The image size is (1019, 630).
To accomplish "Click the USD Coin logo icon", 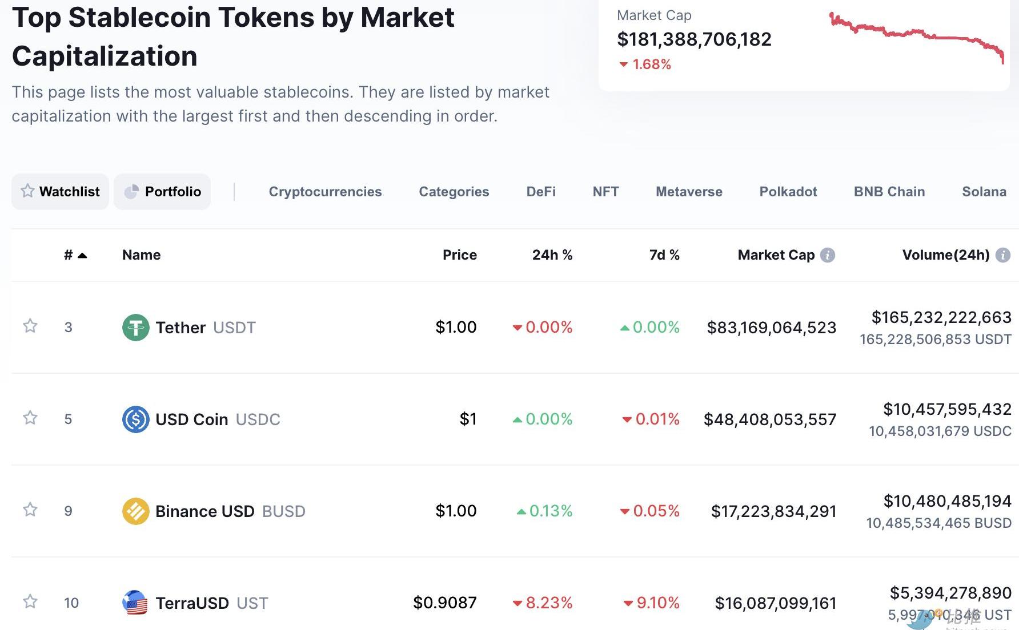I will pos(135,419).
